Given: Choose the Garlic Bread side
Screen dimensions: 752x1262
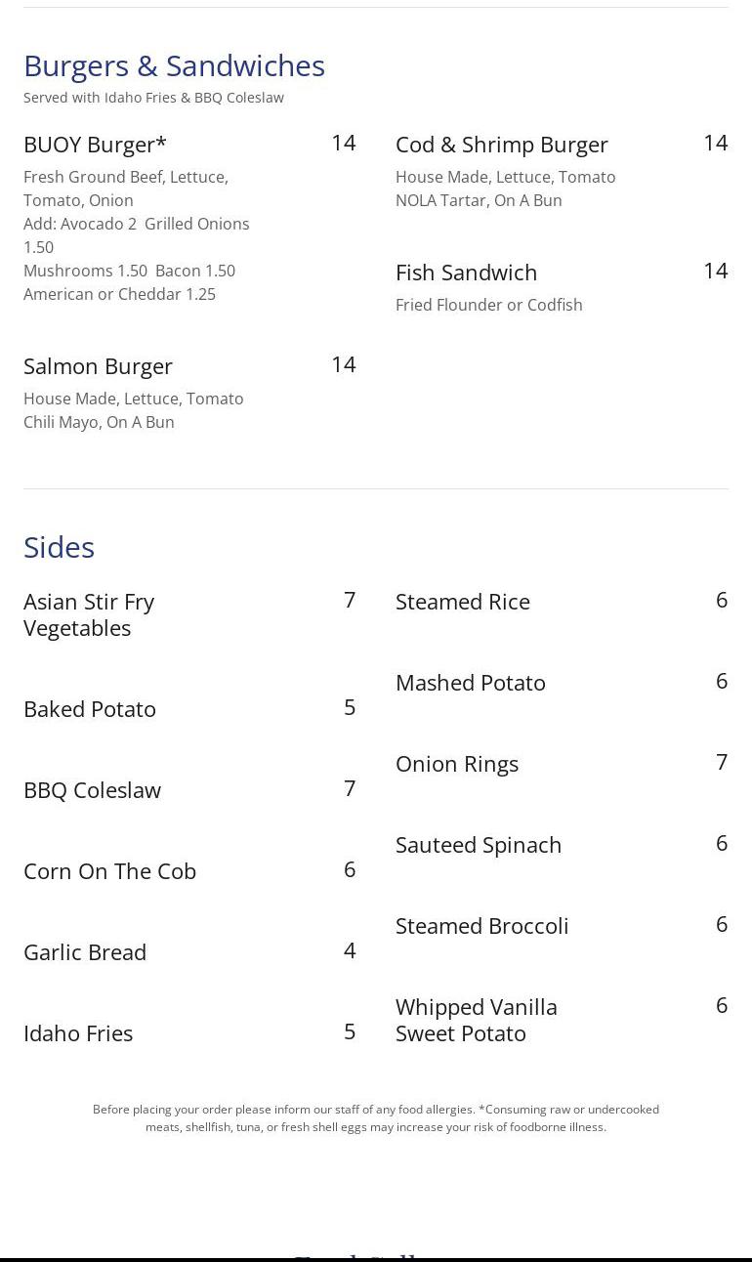Looking at the screenshot, I should pyautogui.click(x=85, y=952).
